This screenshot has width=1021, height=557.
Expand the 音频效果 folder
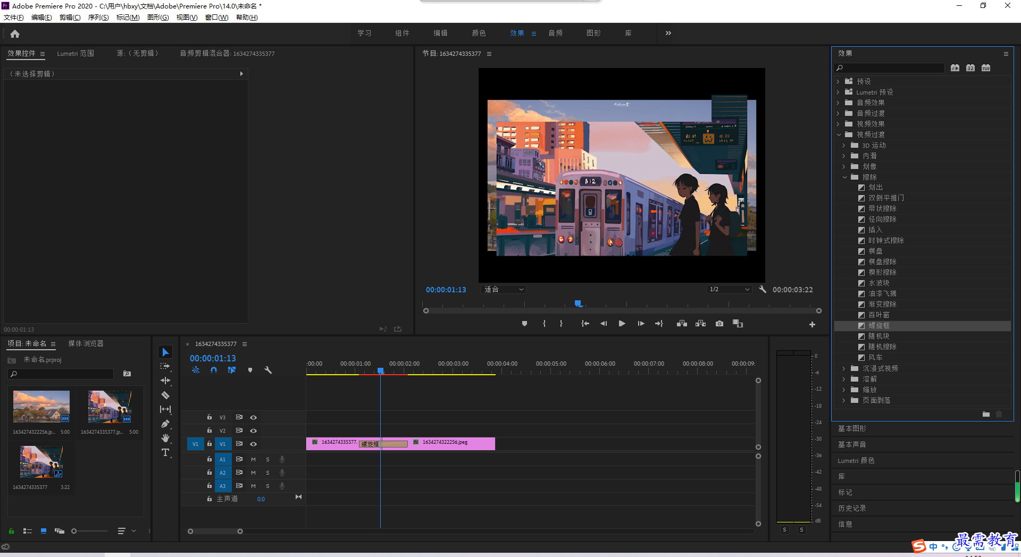pos(838,103)
